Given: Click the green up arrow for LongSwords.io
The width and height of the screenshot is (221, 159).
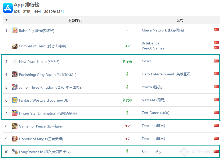Looking at the screenshot, I should click(127, 151).
